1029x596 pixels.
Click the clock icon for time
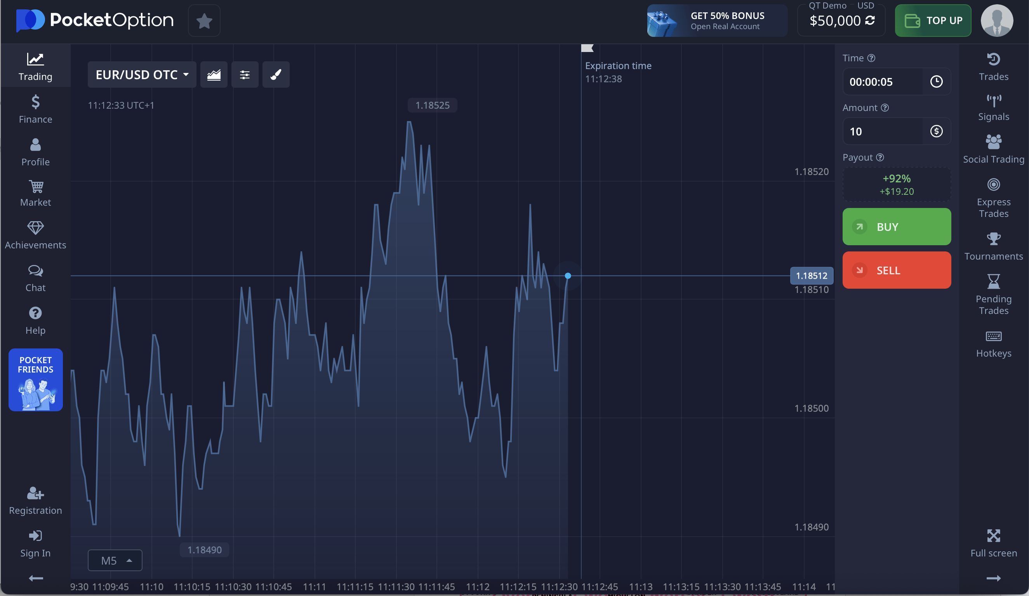coord(936,81)
